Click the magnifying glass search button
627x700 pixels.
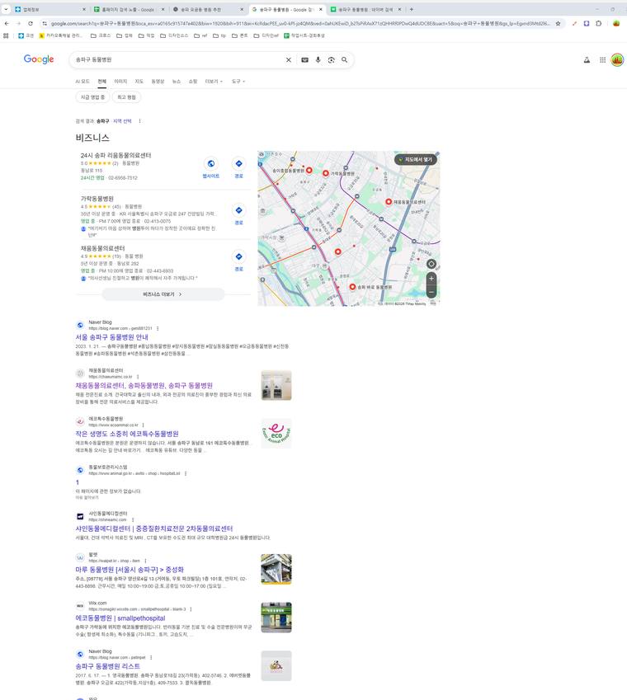pos(344,60)
